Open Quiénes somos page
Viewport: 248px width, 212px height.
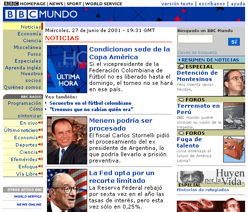22,87
